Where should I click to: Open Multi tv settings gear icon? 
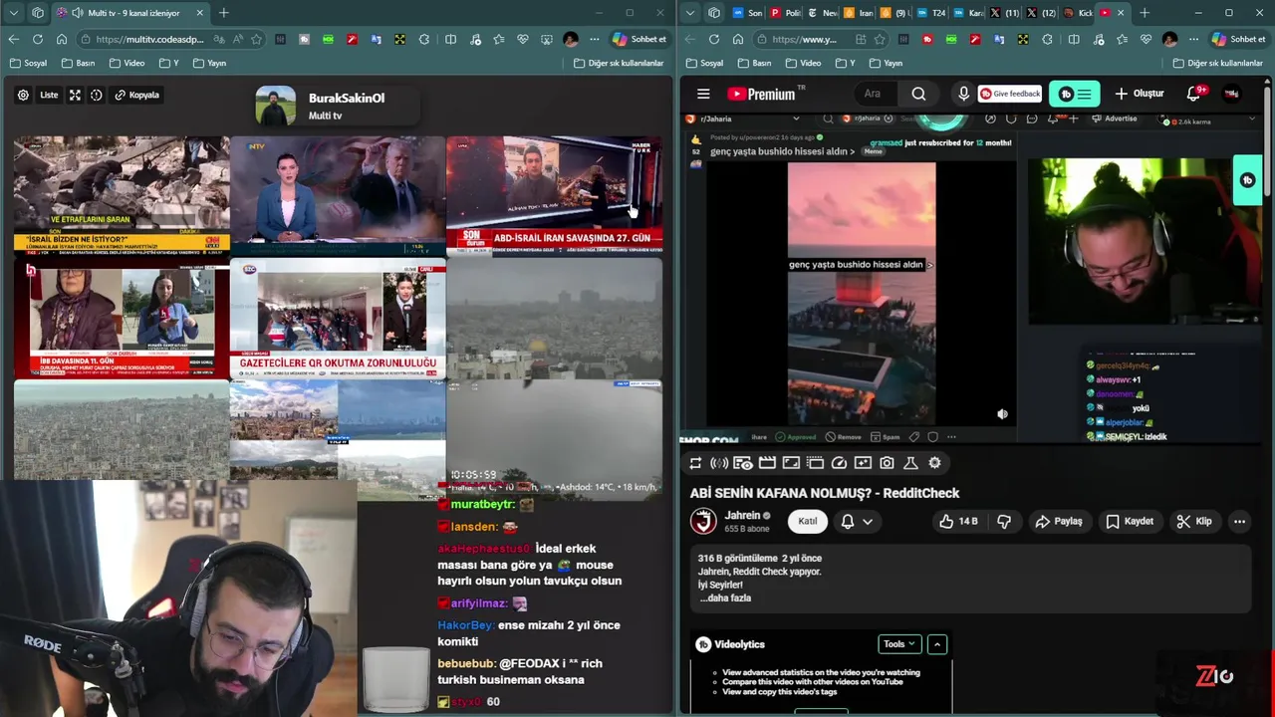coord(23,96)
